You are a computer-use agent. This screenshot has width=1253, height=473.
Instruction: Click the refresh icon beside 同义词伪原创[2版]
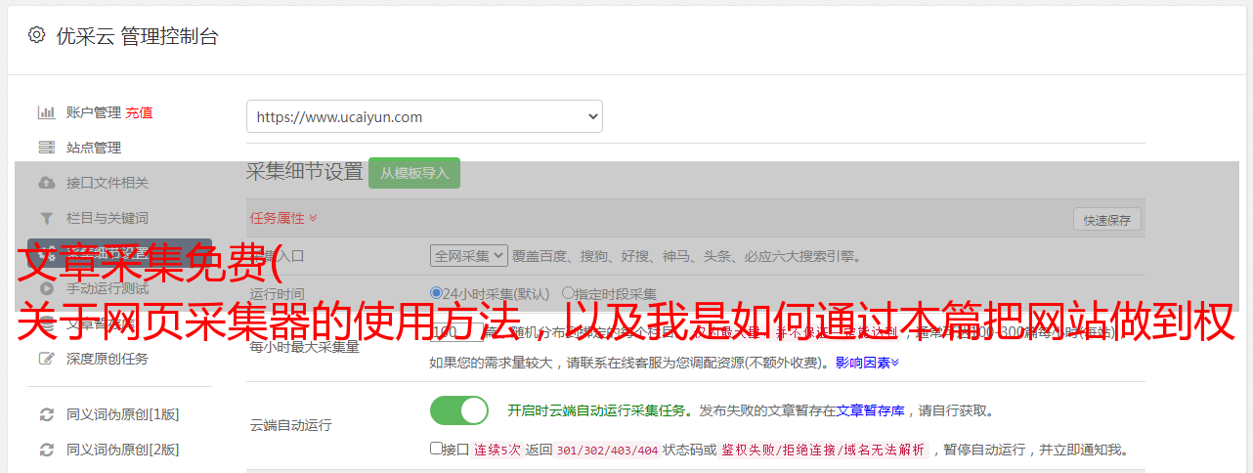46,450
